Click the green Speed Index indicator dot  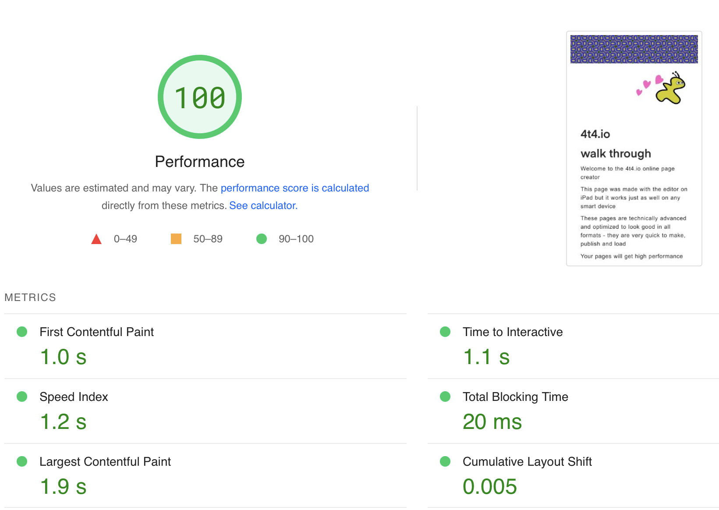pos(22,397)
